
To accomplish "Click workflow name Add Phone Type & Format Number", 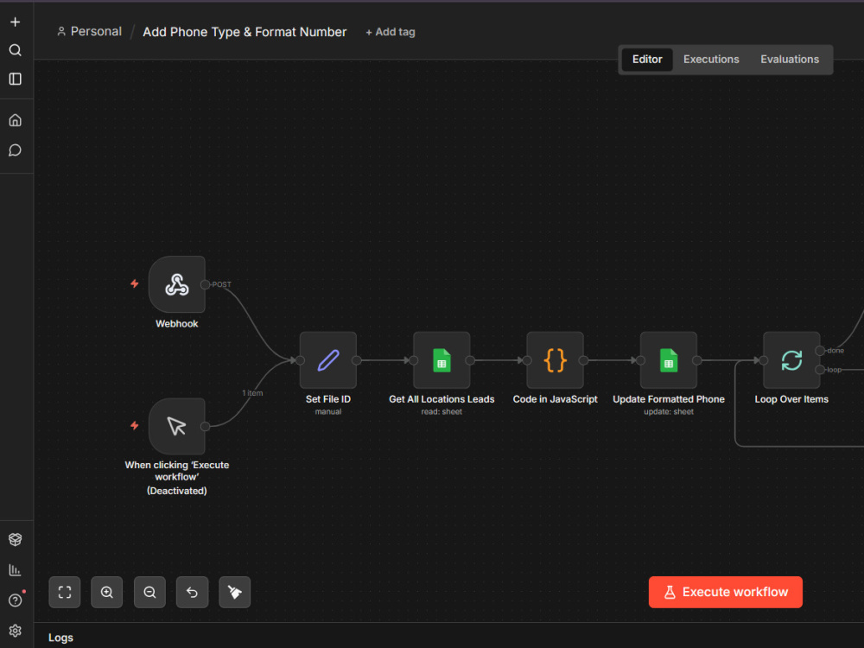I will tap(245, 32).
